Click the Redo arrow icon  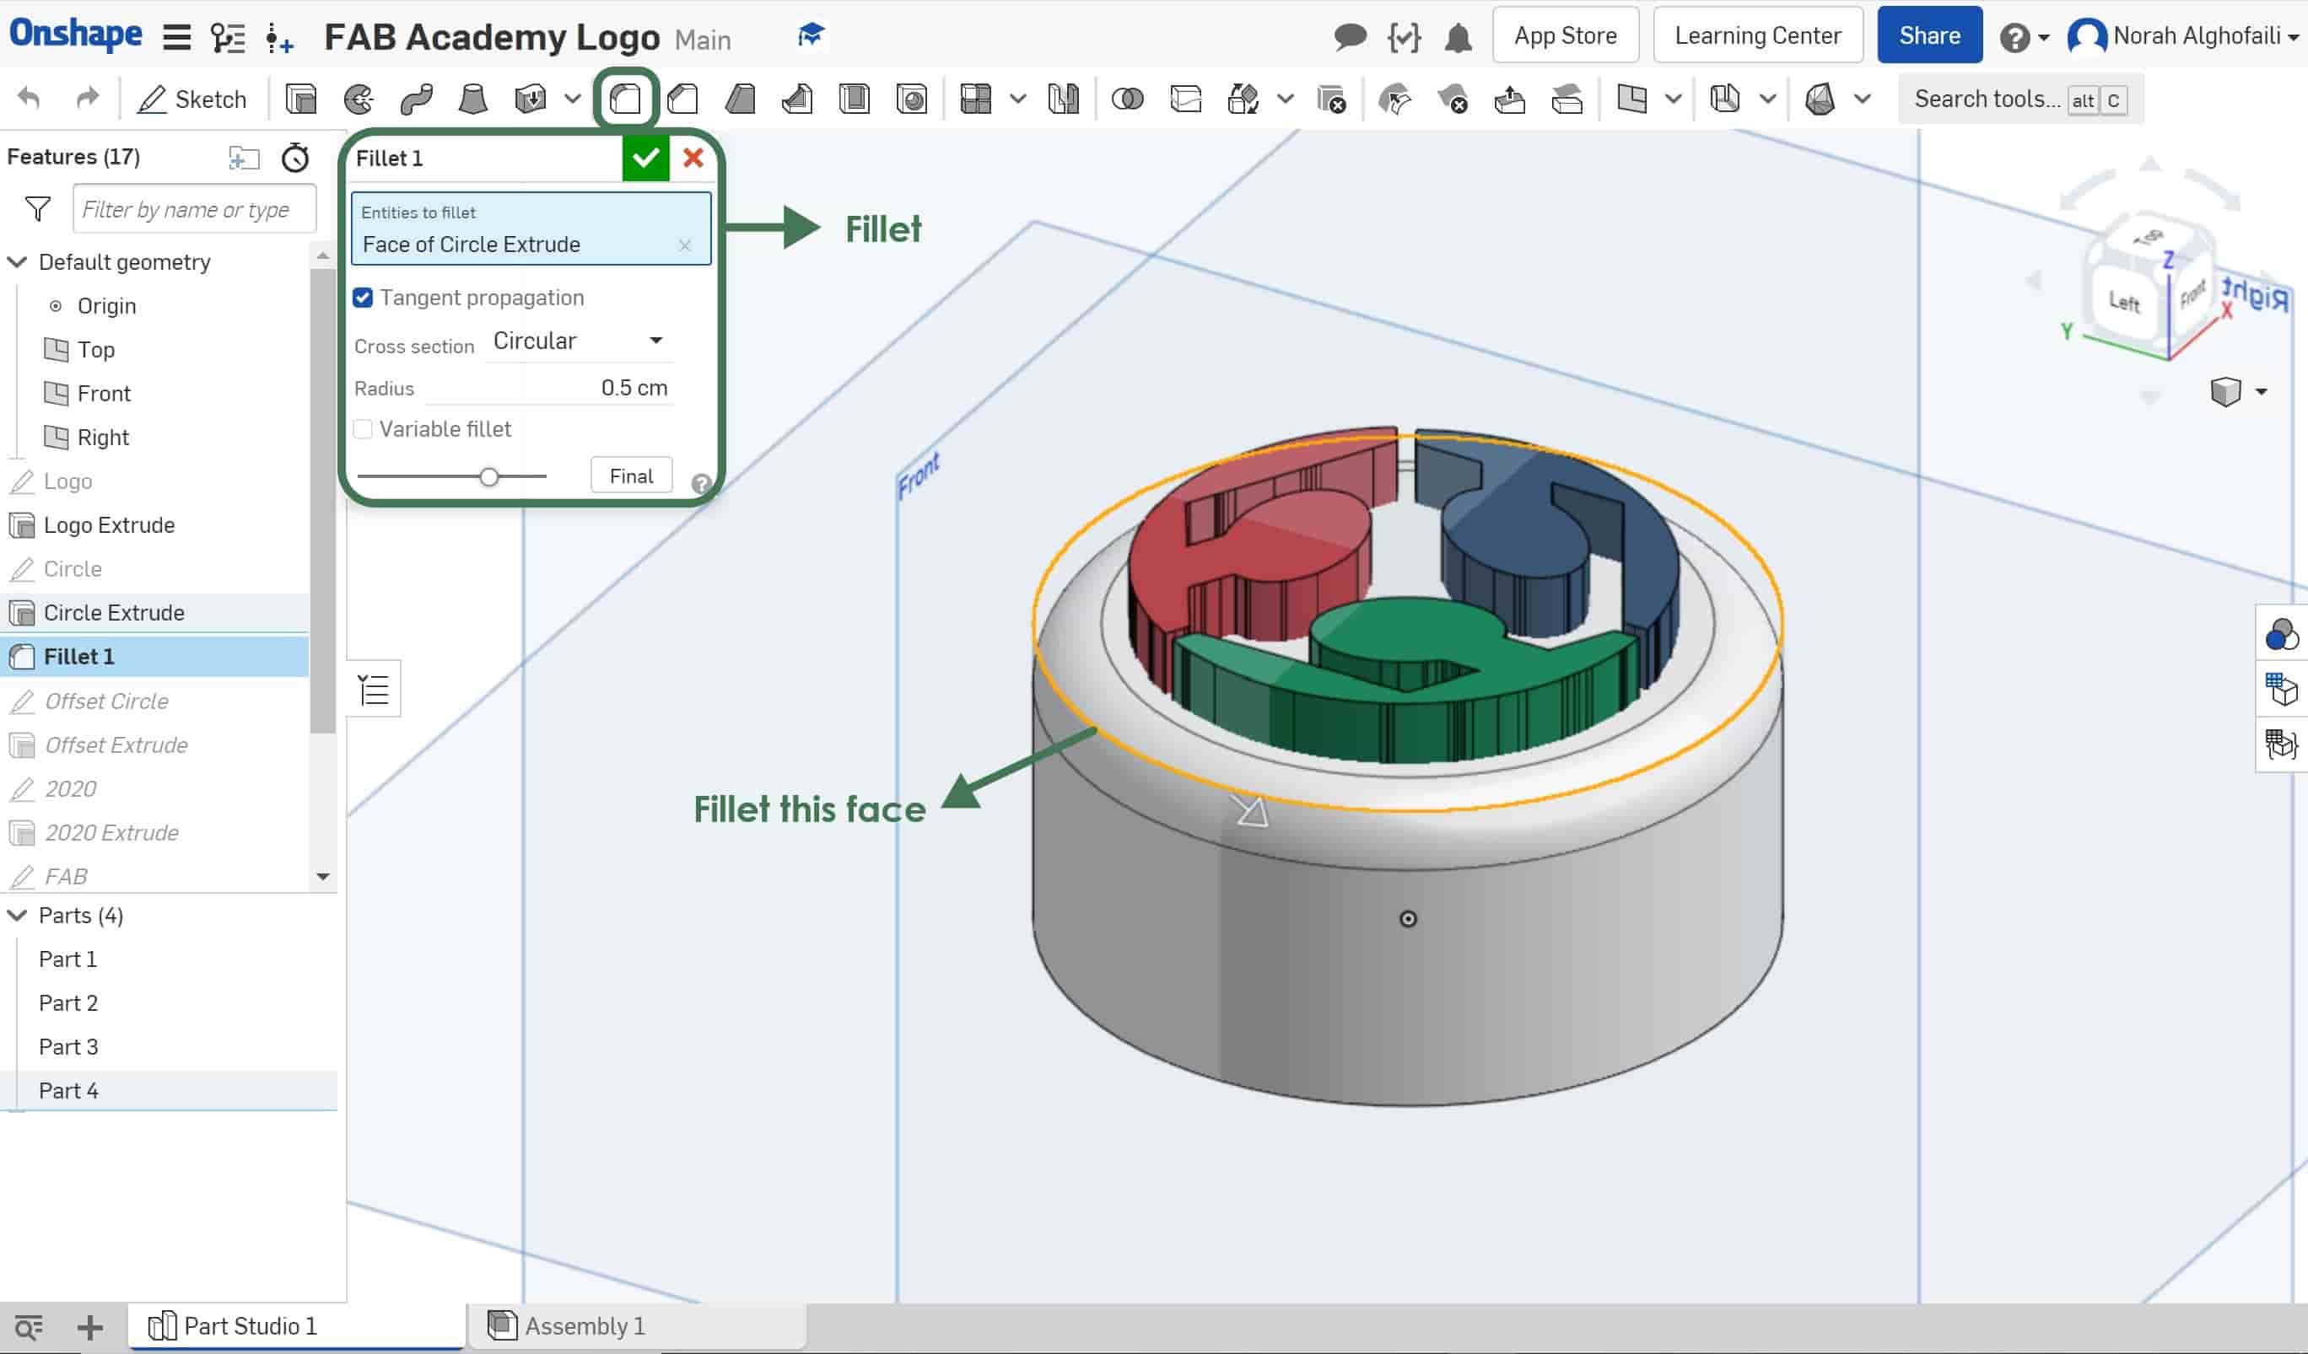pos(87,98)
